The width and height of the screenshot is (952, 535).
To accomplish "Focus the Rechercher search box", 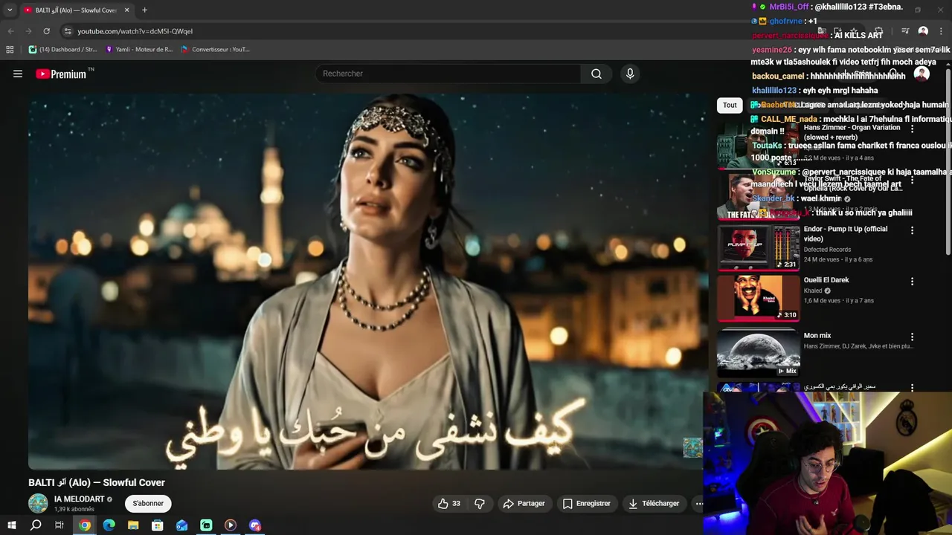I will 448,74.
